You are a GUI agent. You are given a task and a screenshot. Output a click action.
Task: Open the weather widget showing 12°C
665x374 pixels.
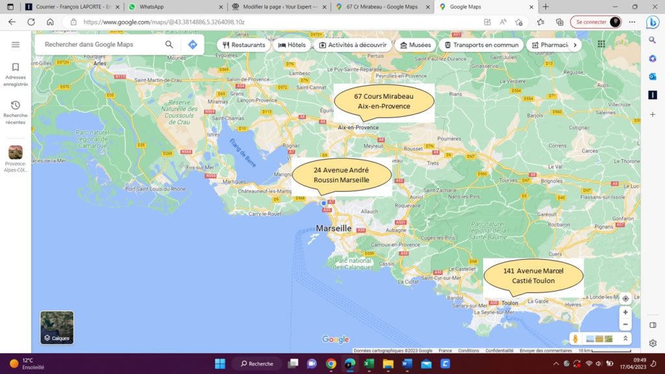27,364
